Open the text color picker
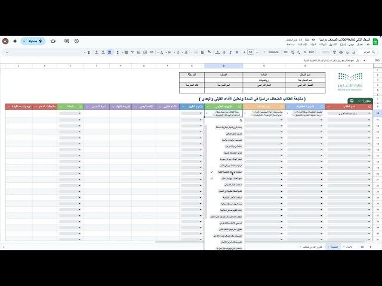Screen dimensions: 382x286 (217, 52)
